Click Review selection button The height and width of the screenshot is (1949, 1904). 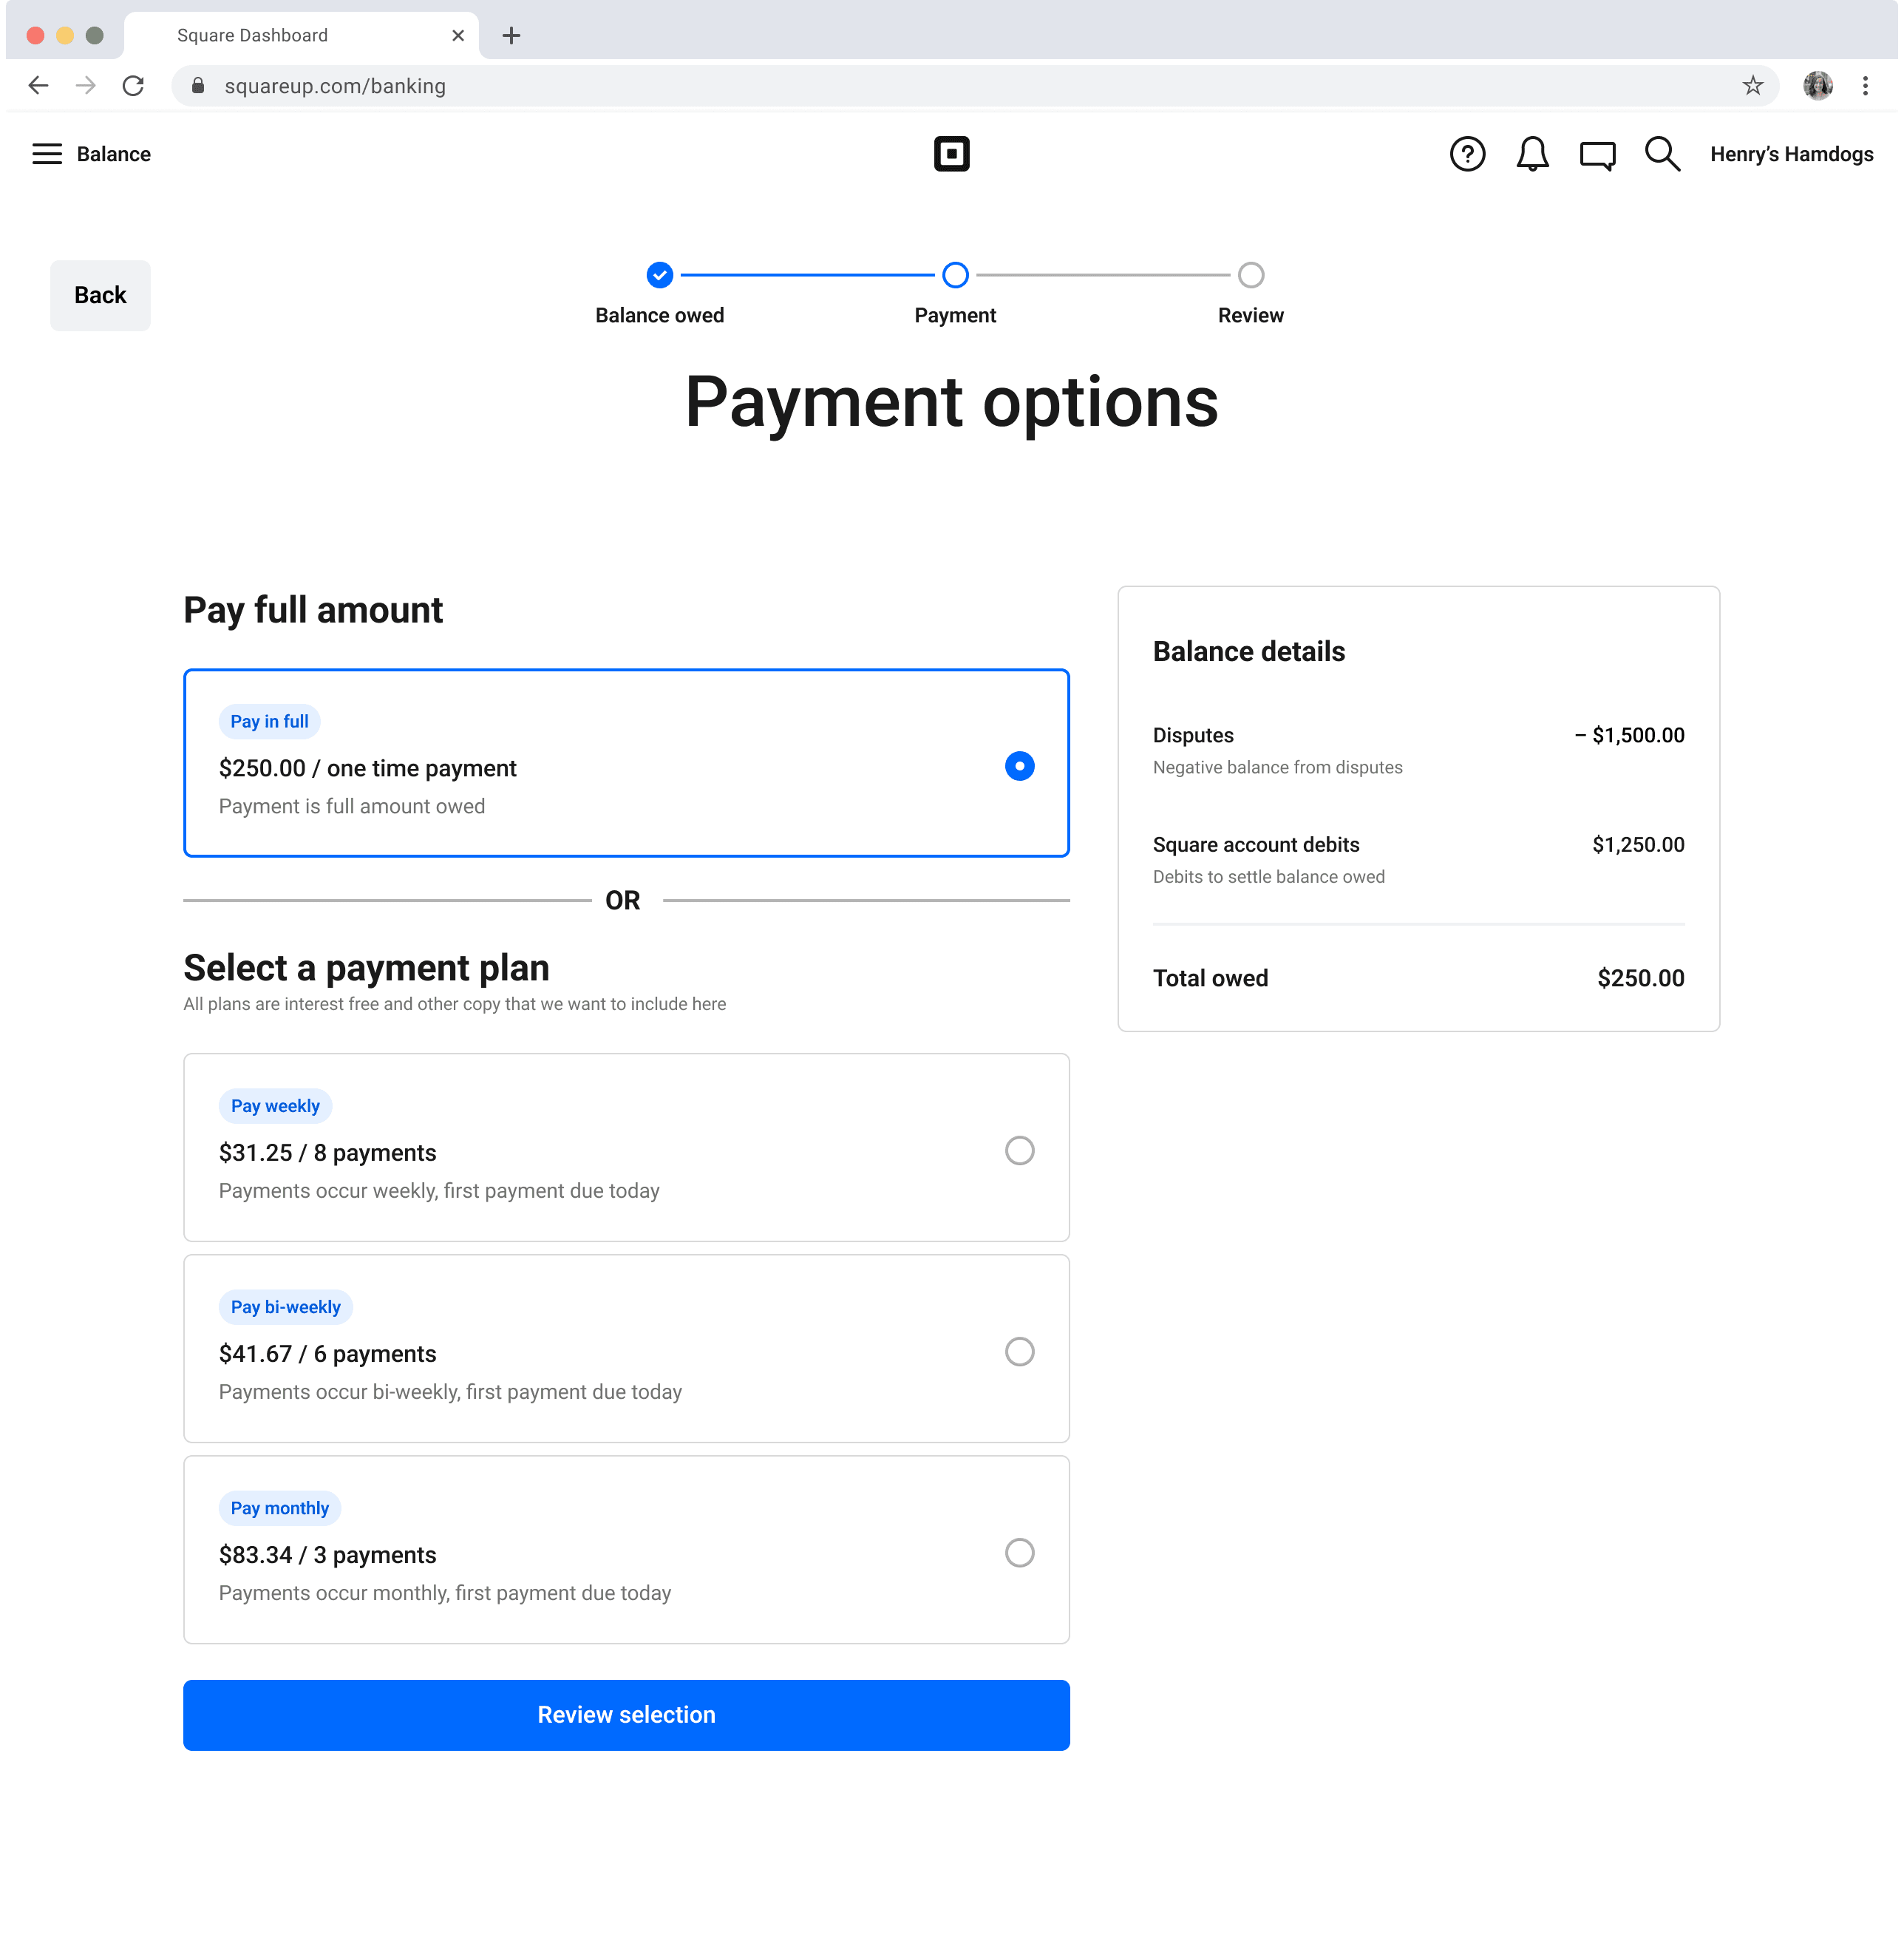tap(626, 1715)
